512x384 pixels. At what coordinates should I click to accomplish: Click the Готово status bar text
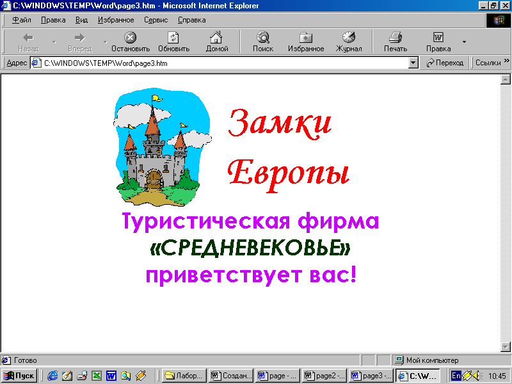tap(26, 360)
